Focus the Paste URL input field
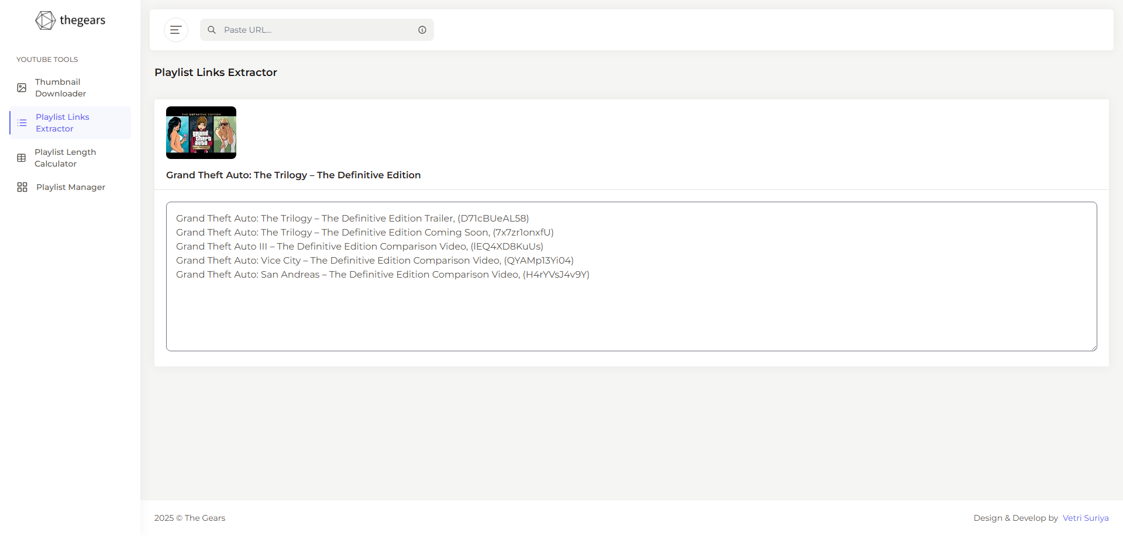The height and width of the screenshot is (536, 1123). coord(316,30)
